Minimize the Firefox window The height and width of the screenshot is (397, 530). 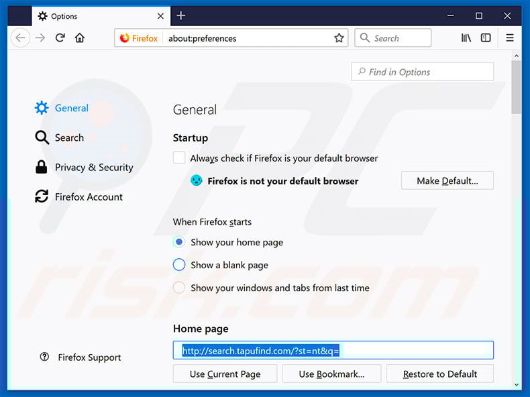tap(451, 15)
